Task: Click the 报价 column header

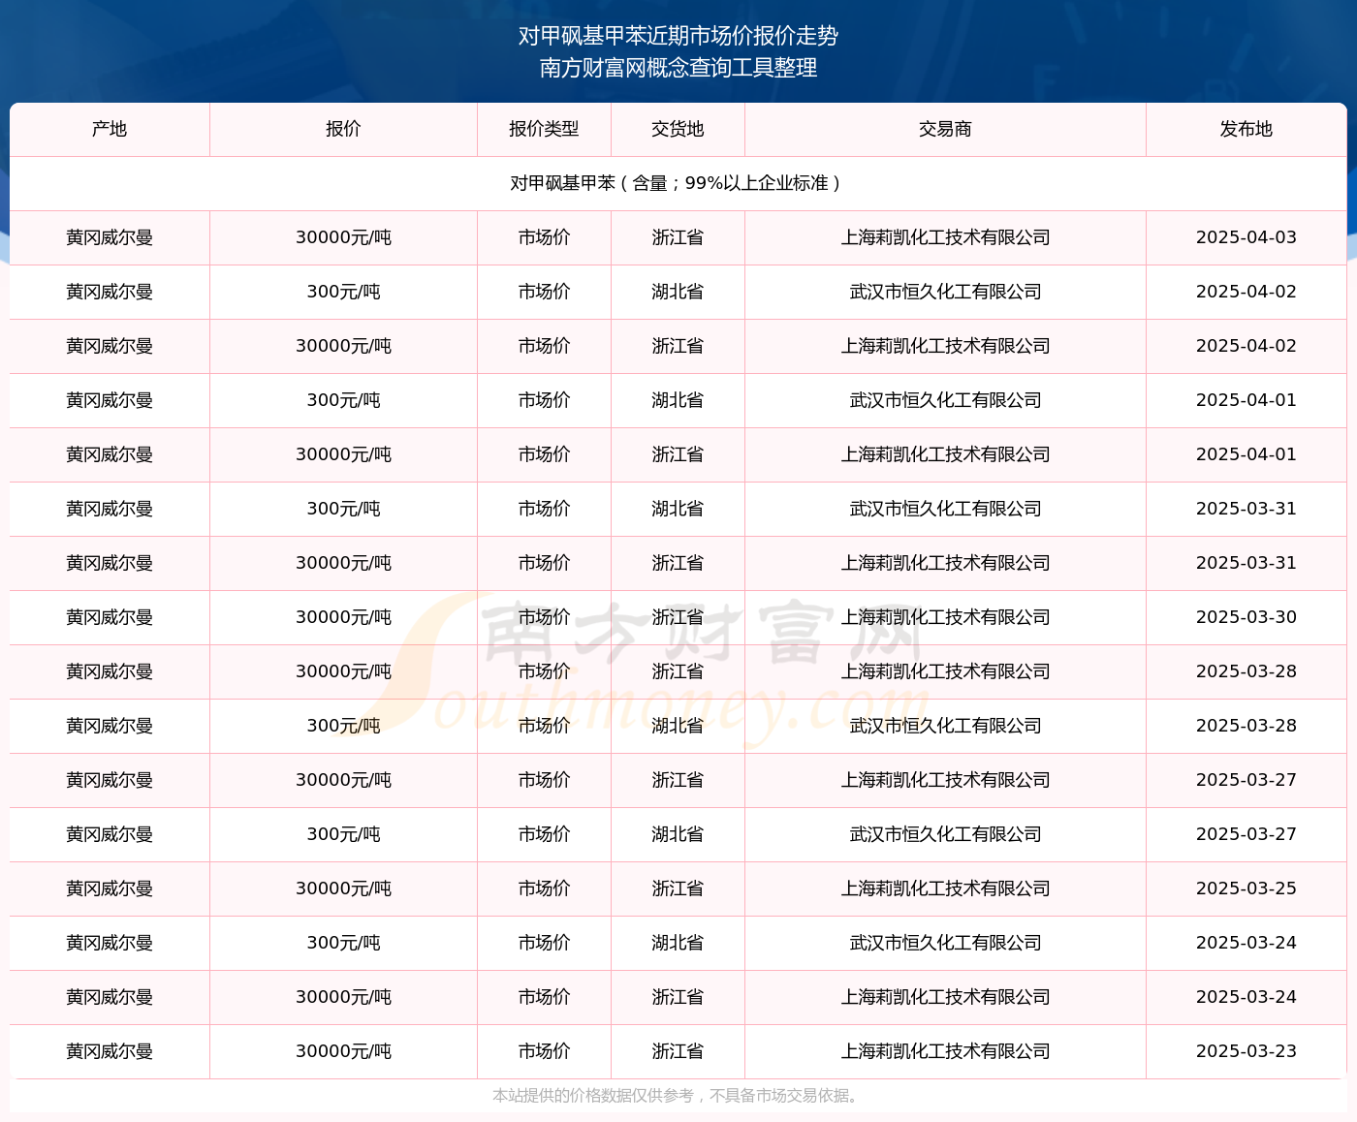Action: (x=343, y=129)
